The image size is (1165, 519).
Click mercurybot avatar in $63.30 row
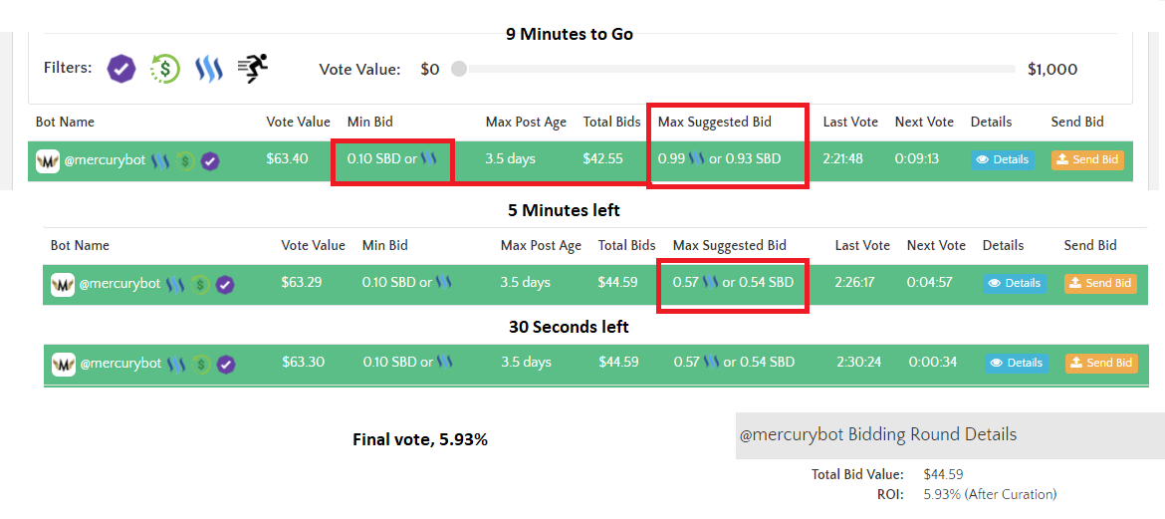(x=63, y=365)
